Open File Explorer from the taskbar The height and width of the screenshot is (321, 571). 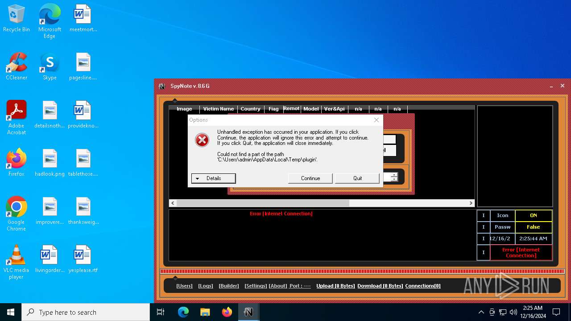[x=205, y=312]
